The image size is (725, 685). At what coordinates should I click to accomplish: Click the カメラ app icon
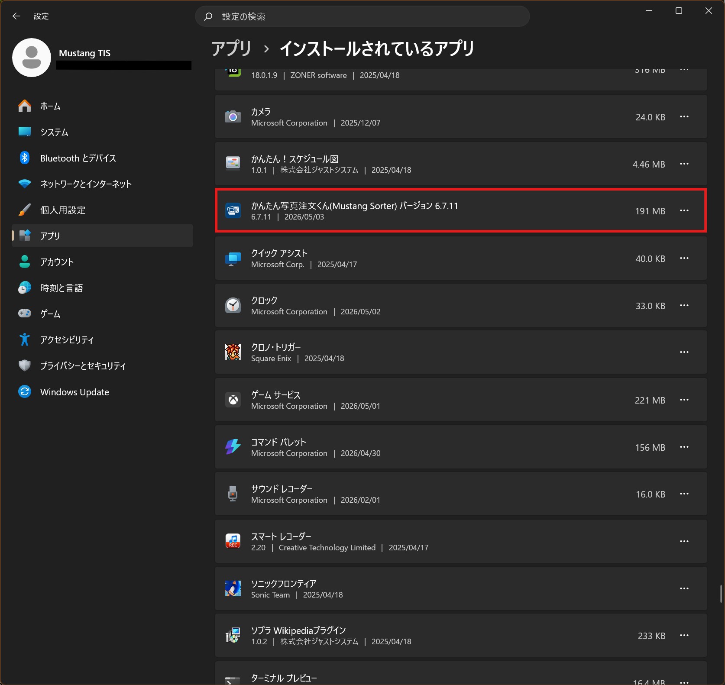(x=233, y=116)
